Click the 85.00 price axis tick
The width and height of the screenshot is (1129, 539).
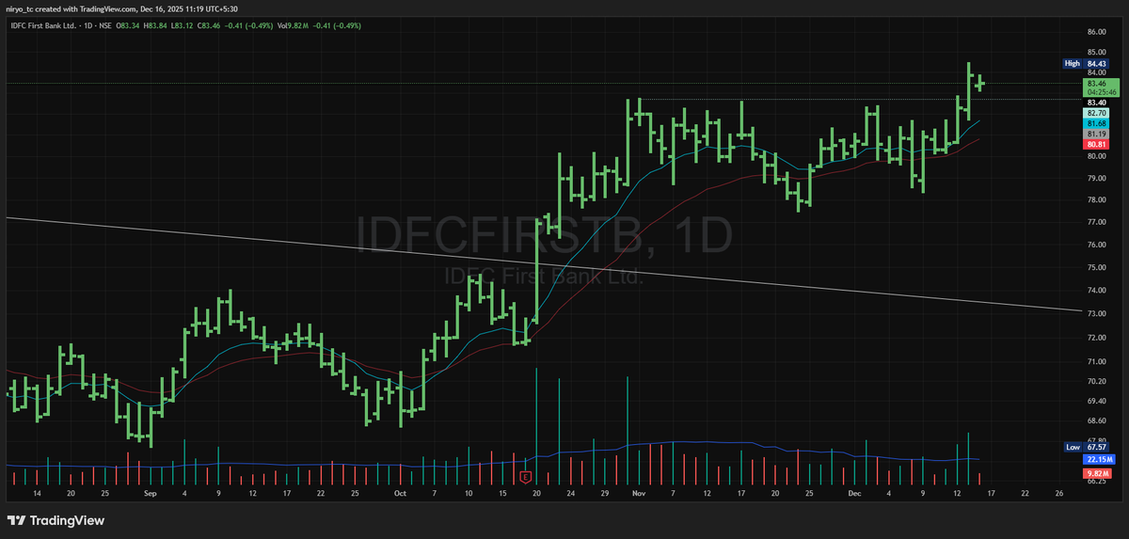(x=1096, y=52)
